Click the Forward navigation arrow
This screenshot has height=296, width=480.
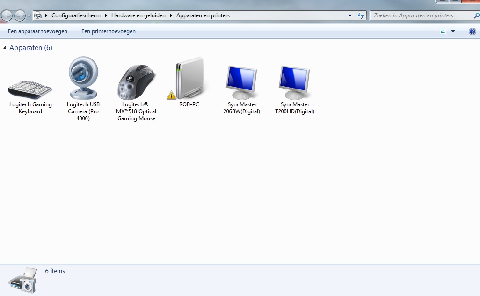coord(20,15)
